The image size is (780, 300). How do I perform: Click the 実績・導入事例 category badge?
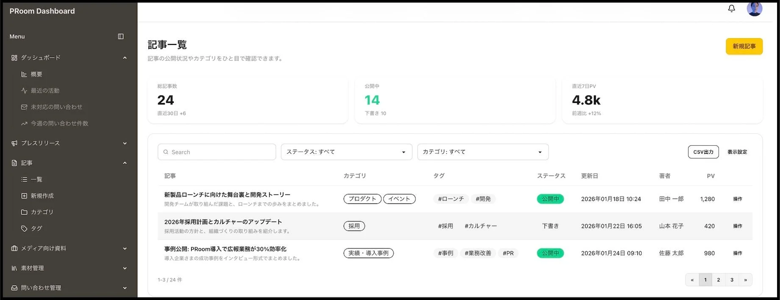[369, 253]
